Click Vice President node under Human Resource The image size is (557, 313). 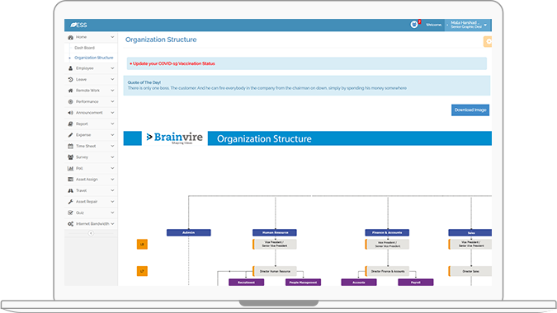tap(275, 245)
